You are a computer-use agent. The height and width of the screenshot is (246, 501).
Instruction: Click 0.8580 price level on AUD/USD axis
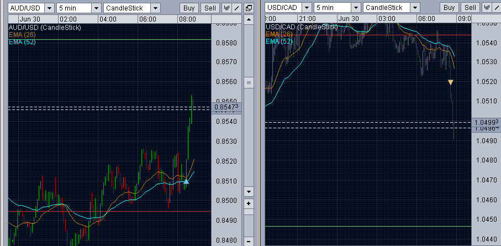tap(226, 42)
